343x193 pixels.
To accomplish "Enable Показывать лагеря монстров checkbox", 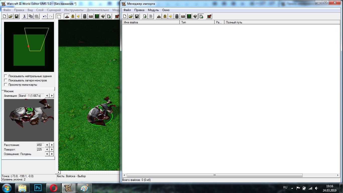I will coord(6,80).
